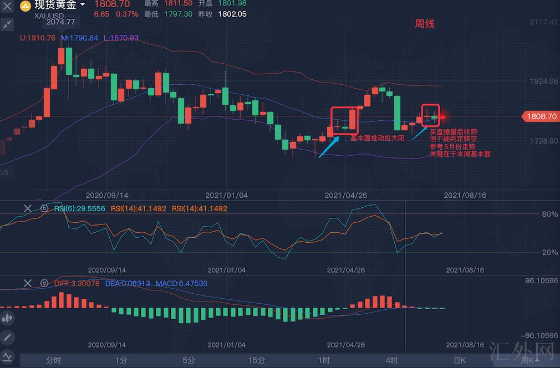The height and width of the screenshot is (368, 560).
Task: Open the indicators line-chart icon
Action: 7,355
